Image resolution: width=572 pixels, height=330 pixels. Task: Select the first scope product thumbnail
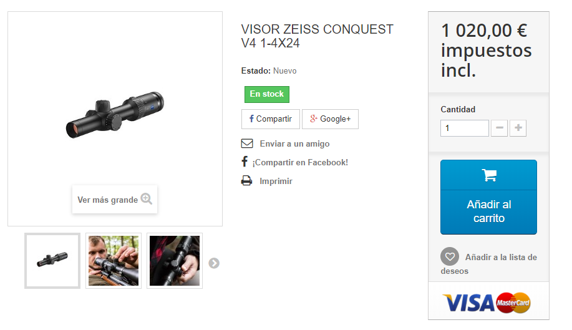(52, 261)
